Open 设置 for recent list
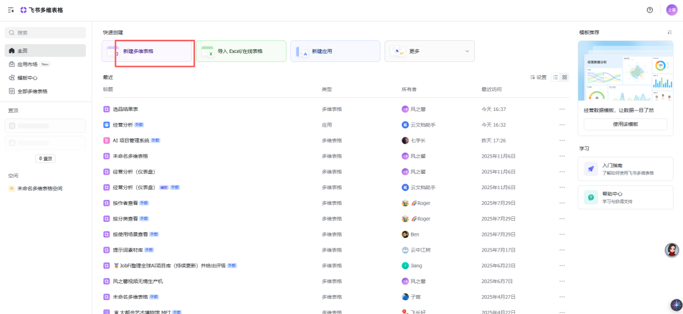 538,78
